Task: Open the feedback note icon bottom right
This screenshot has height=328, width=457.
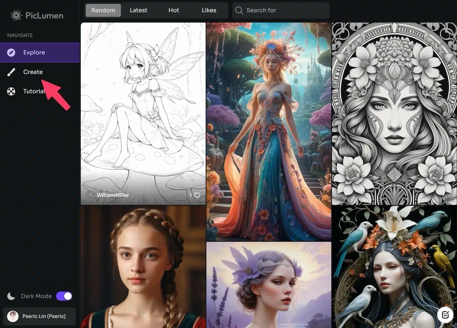Action: tap(445, 315)
